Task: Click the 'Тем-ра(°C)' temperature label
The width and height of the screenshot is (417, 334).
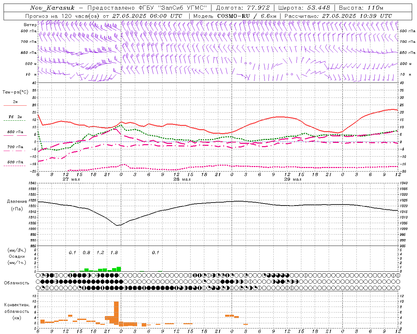Action: point(15,92)
